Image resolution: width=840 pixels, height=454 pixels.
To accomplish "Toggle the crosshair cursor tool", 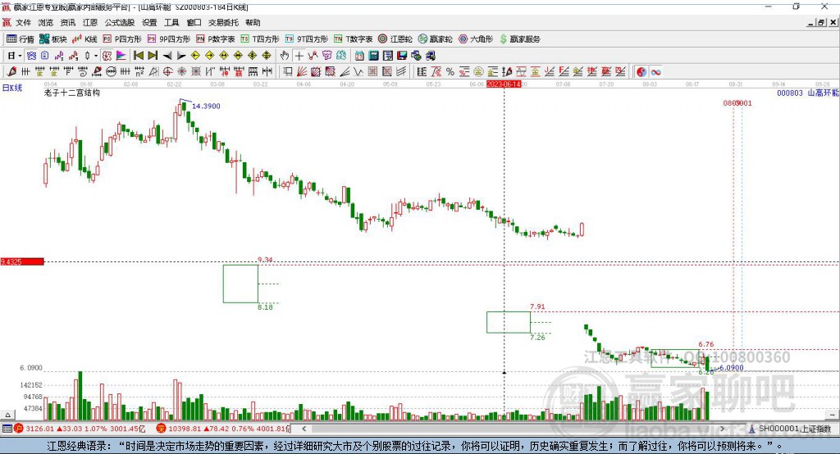I will click(299, 56).
